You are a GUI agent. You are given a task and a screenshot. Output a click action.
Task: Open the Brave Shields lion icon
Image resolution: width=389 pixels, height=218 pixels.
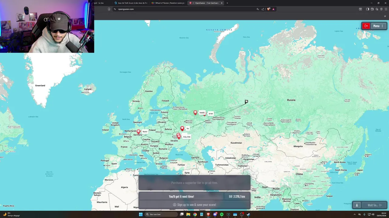pos(268,9)
